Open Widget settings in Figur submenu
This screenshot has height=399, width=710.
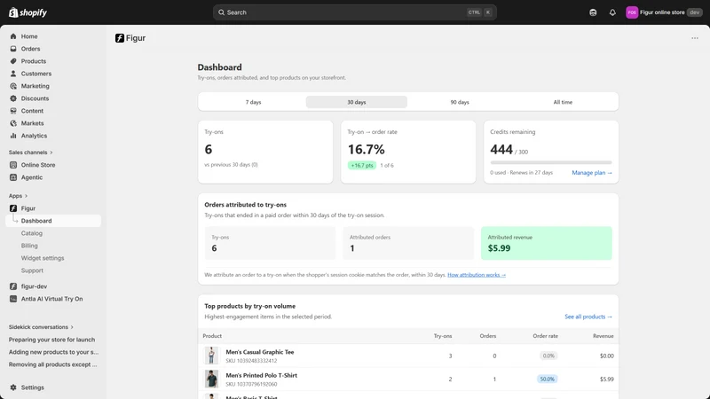point(43,258)
